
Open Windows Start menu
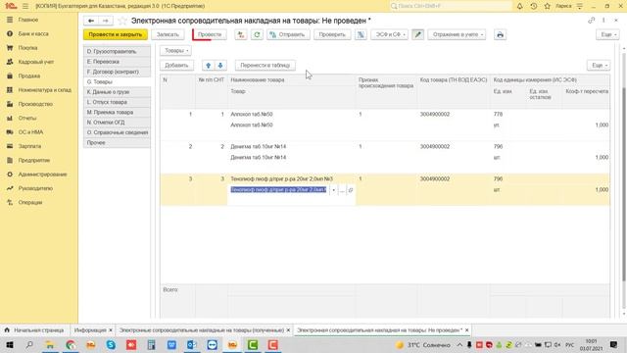tap(10, 344)
